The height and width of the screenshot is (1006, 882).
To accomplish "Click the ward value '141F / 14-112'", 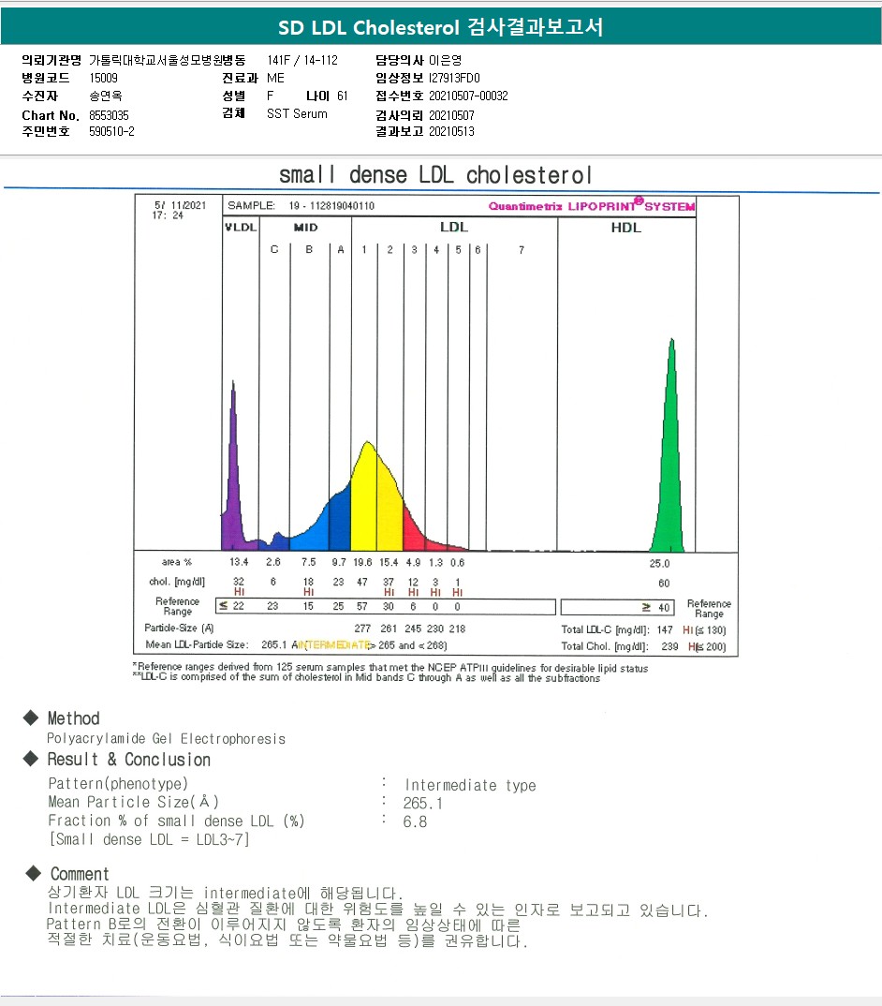I will tap(302, 60).
